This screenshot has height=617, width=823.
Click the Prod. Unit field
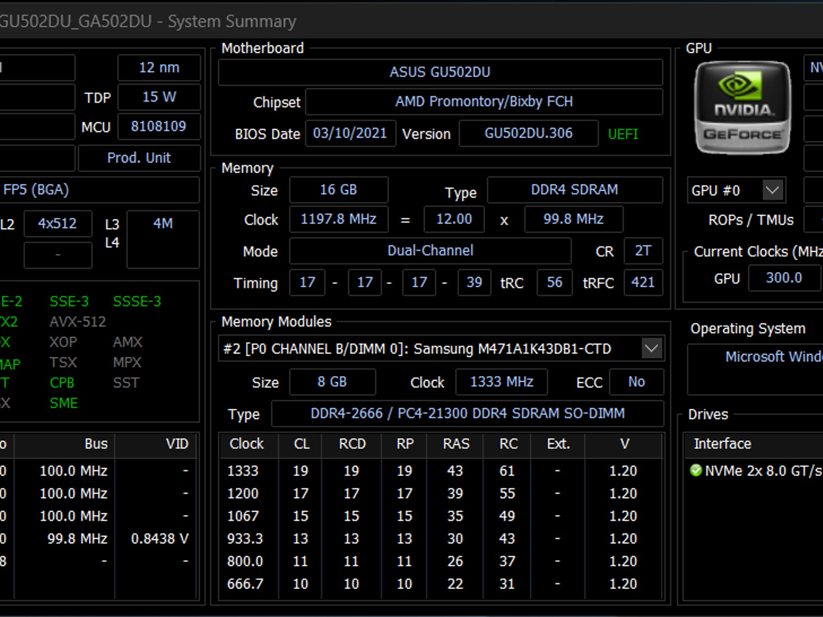[x=139, y=158]
